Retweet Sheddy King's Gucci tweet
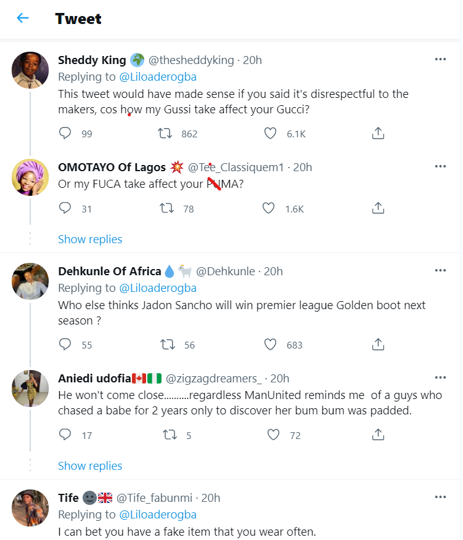This screenshot has width=463, height=540. (x=165, y=134)
